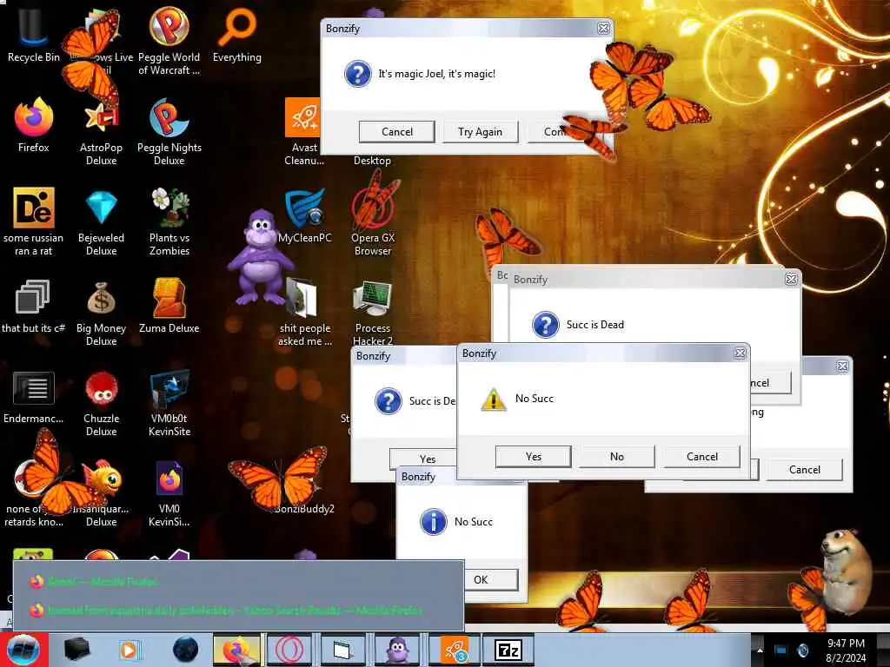This screenshot has height=667, width=890.
Task: Click Cancel in the 'It's magic Joel' dialog
Action: (397, 132)
